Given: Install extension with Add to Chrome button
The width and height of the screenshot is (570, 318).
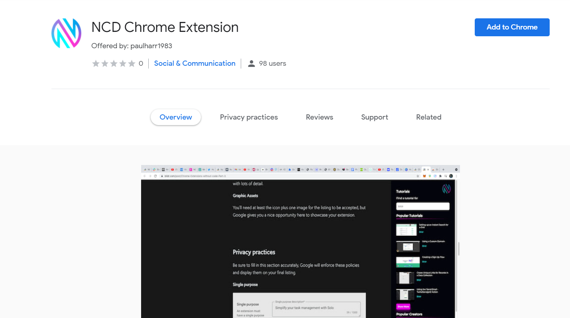Looking at the screenshot, I should (x=512, y=27).
